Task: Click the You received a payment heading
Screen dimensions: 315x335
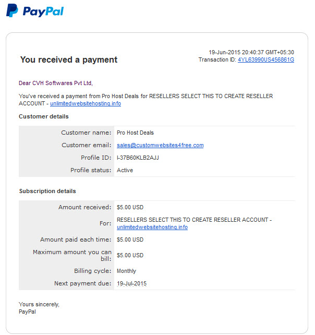Action: pyautogui.click(x=69, y=59)
